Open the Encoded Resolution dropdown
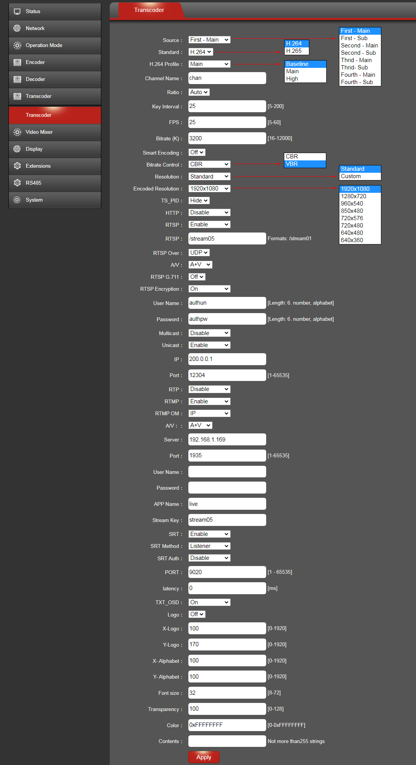 point(209,189)
